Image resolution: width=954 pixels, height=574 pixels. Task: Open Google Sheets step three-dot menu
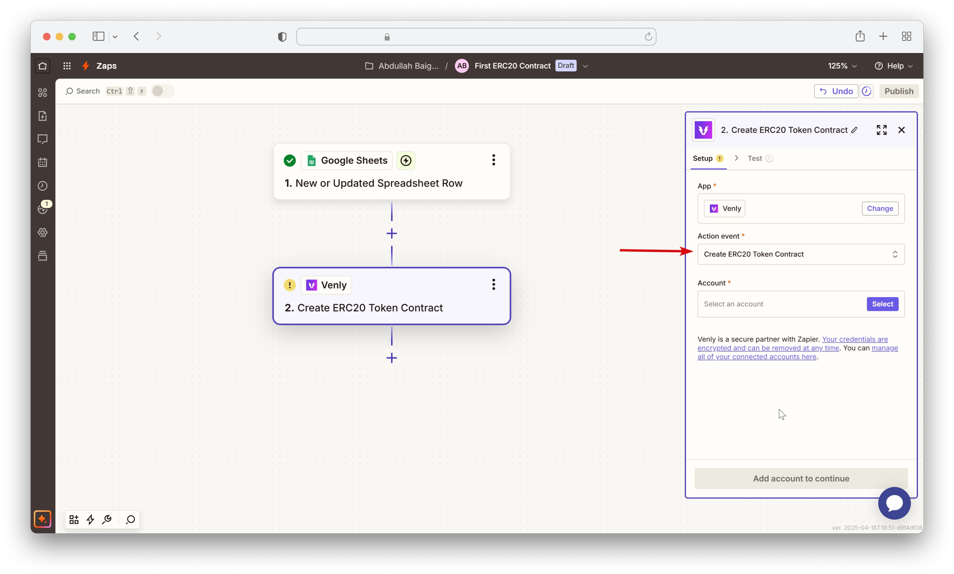pyautogui.click(x=493, y=160)
